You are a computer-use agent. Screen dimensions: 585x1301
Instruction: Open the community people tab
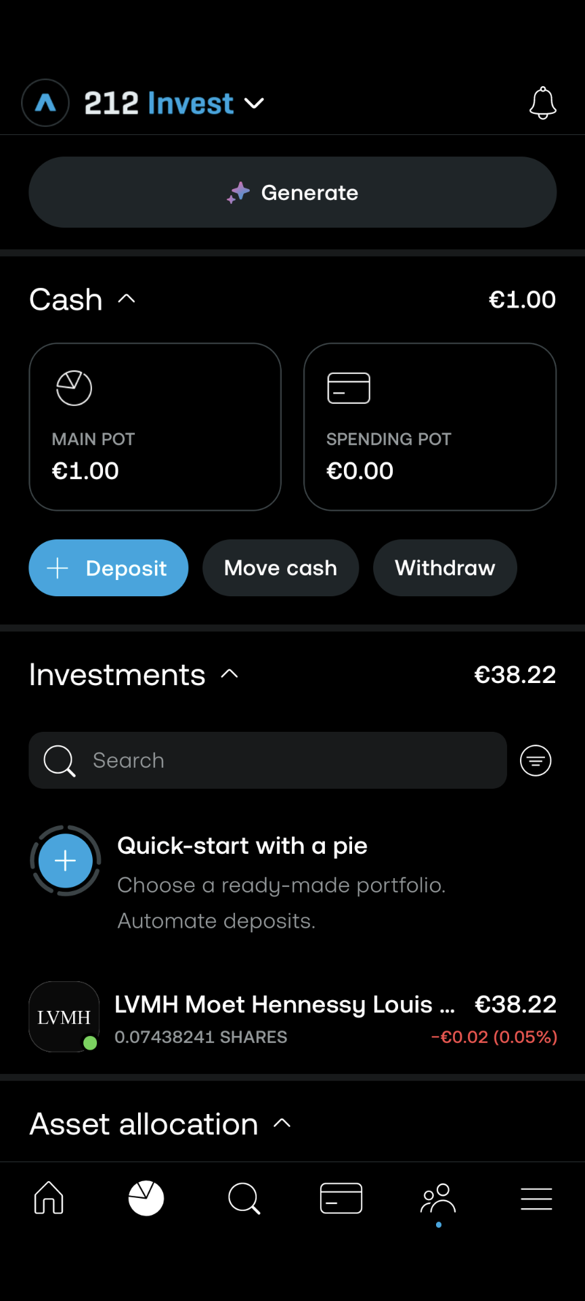tap(439, 1198)
